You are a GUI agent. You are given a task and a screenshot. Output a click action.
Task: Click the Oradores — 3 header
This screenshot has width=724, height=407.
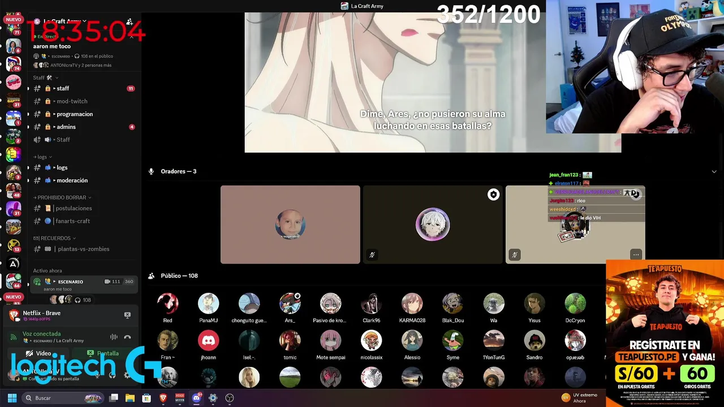[x=178, y=171]
